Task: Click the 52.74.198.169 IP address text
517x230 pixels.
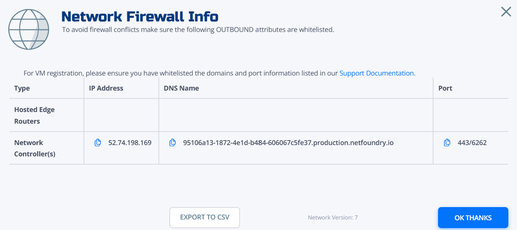Action: pos(130,143)
